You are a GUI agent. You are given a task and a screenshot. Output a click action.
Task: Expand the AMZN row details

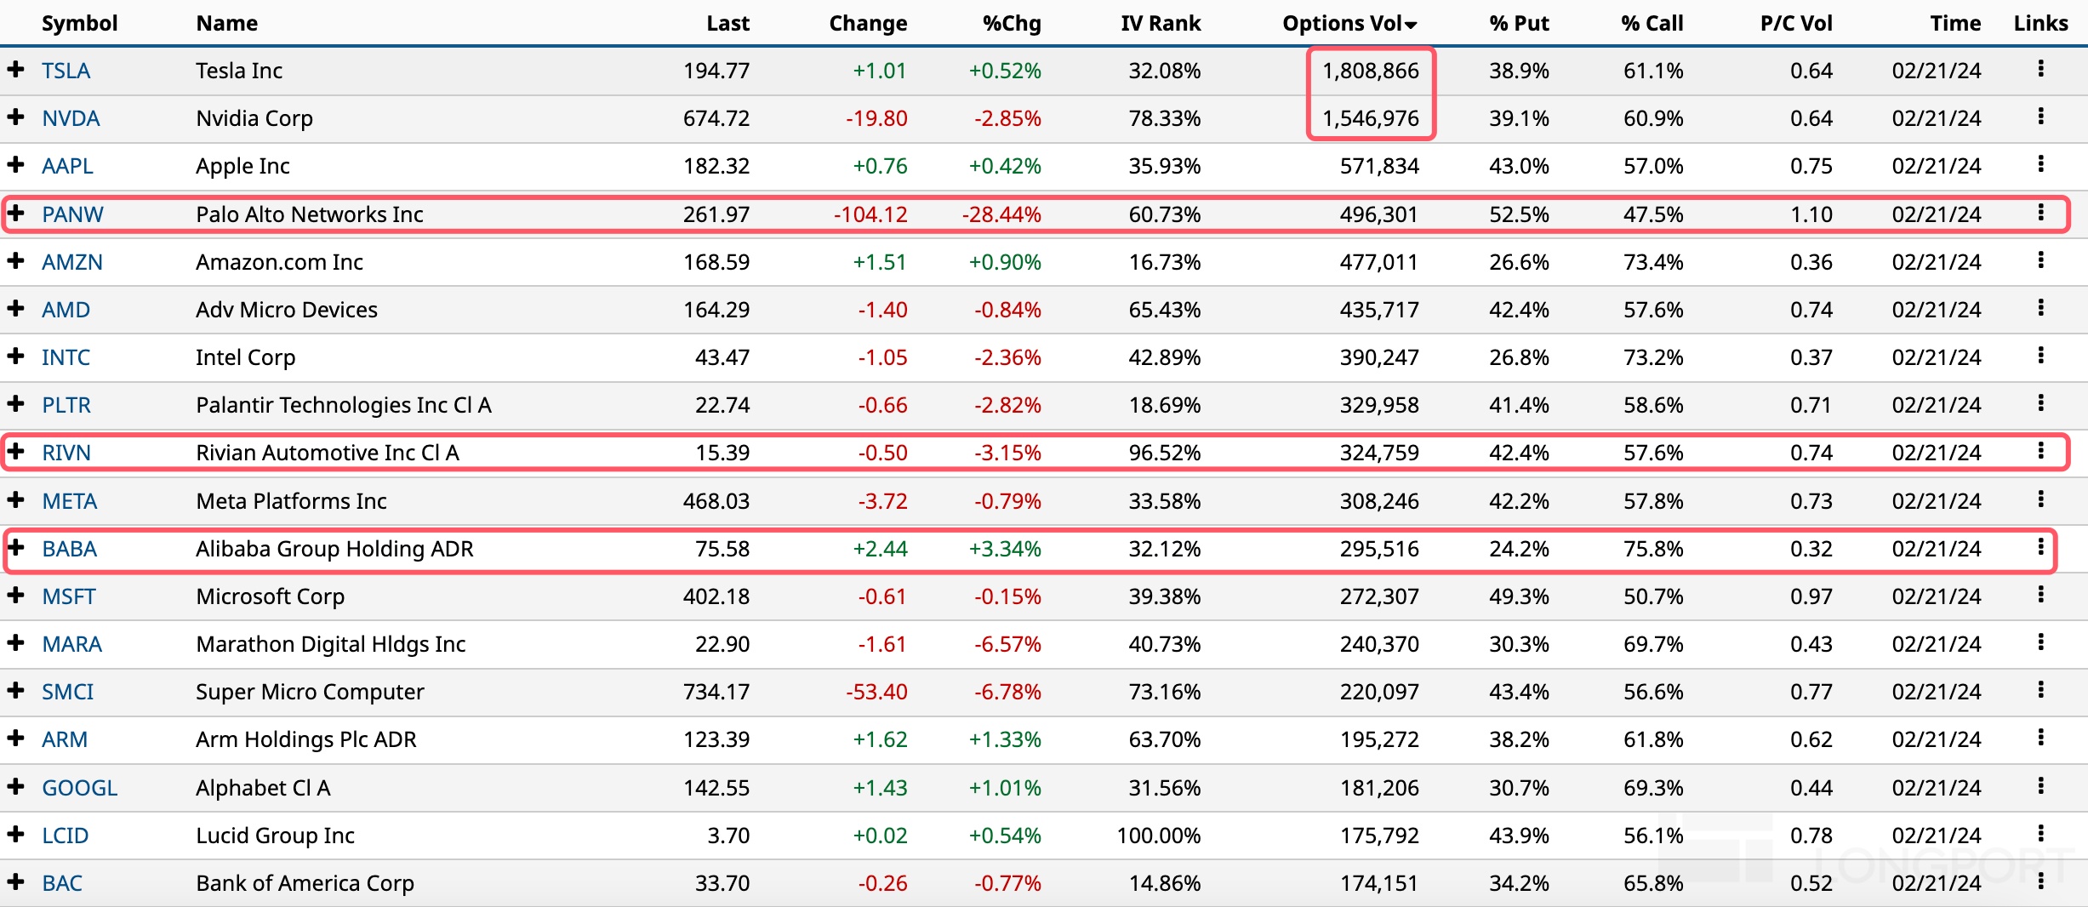pyautogui.click(x=15, y=260)
